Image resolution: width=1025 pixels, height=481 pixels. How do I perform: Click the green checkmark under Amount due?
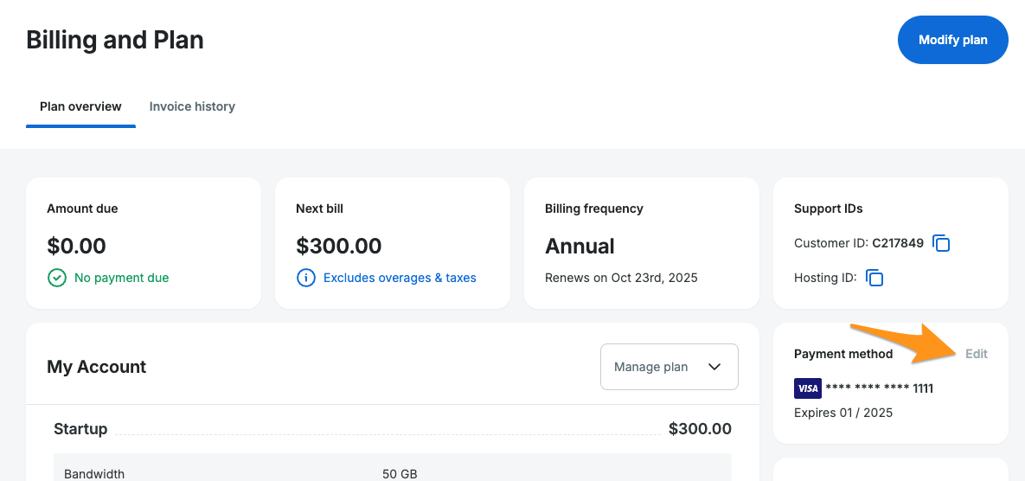pos(56,278)
